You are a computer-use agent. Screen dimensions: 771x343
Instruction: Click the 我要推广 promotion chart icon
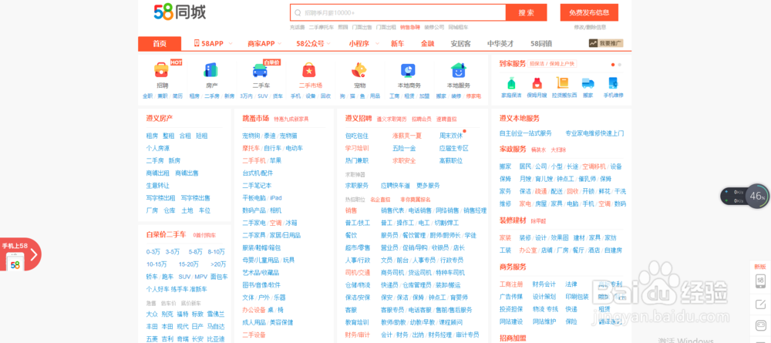pos(594,43)
